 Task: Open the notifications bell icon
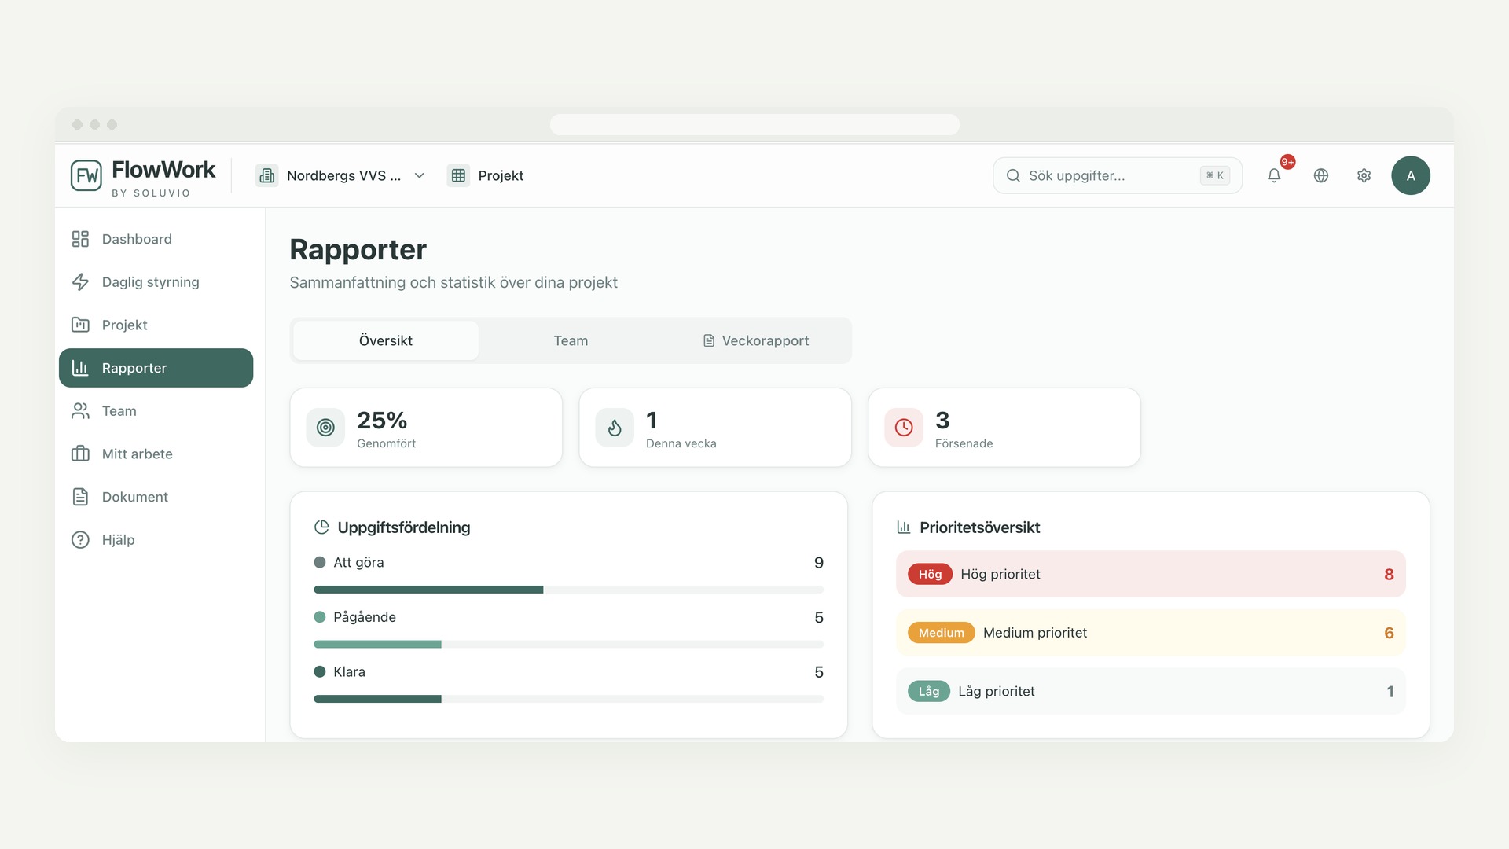click(1274, 175)
